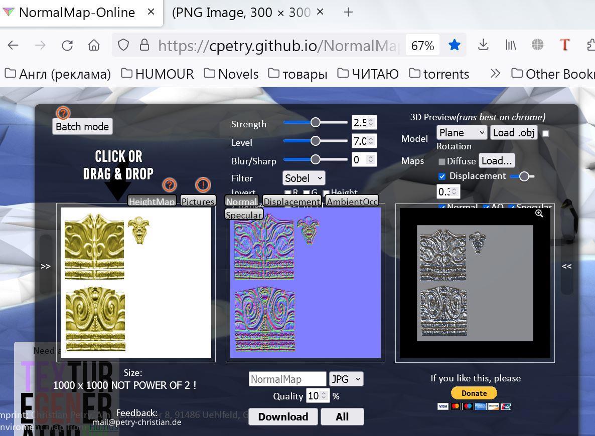Go to the browser home page

pyautogui.click(x=94, y=45)
